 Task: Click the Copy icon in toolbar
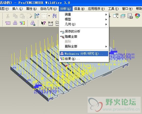15,16
